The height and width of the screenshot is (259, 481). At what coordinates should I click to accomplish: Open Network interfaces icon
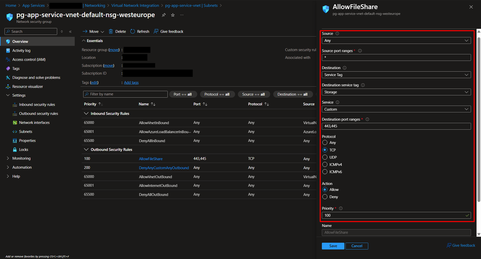click(x=15, y=123)
